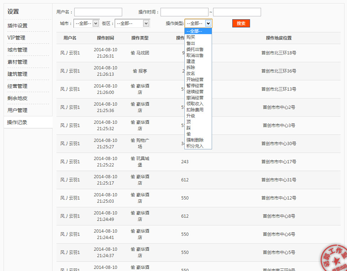Click 首创市市中心30号 location cell

[x=279, y=144]
